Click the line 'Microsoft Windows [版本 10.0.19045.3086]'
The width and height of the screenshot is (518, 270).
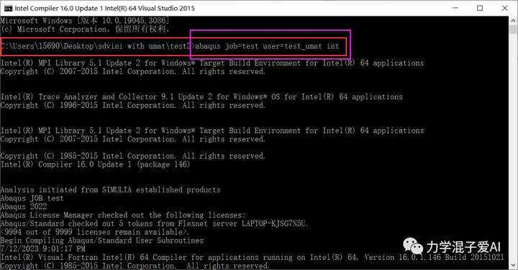(x=85, y=21)
